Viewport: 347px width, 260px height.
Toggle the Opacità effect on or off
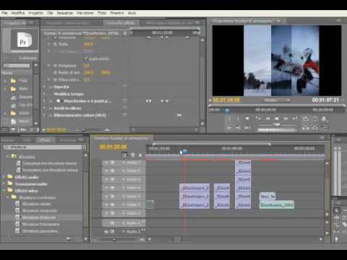[51, 87]
